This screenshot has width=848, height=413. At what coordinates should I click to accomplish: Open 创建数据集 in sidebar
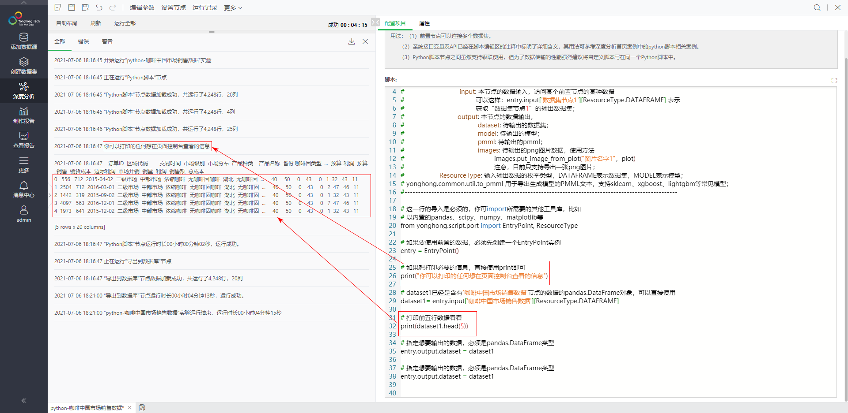24,66
